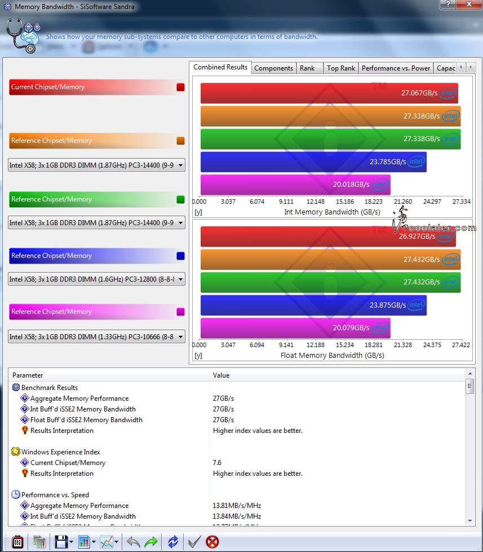483x552 pixels.
Task: Click the list scrollbar down arrow
Action: pyautogui.click(x=470, y=521)
